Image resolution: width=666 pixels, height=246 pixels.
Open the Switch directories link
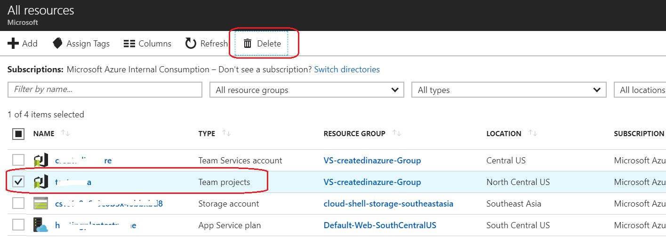click(347, 69)
